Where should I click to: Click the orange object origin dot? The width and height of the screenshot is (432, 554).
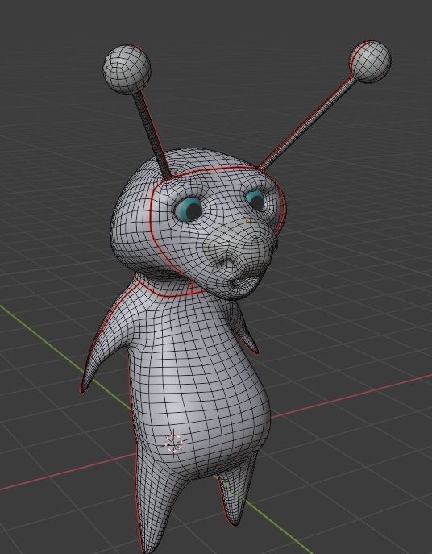point(247,221)
